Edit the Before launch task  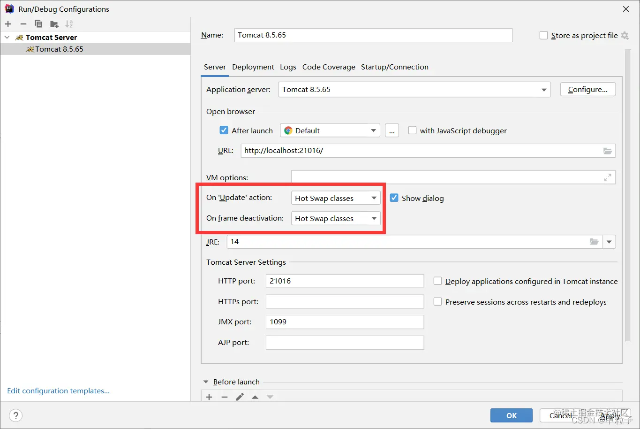click(240, 397)
